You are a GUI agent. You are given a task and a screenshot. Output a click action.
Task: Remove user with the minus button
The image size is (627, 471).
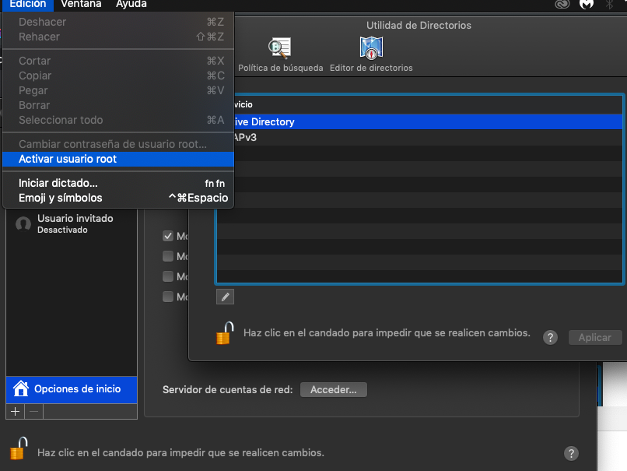(34, 411)
